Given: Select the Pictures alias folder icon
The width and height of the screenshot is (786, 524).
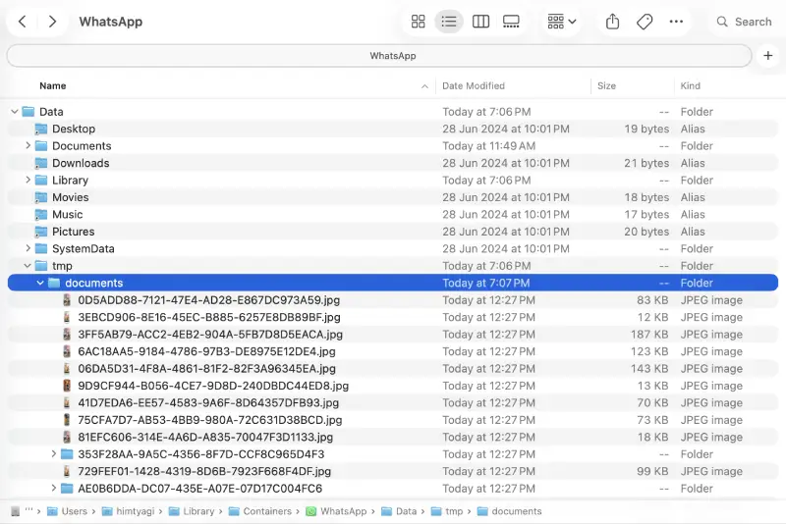Looking at the screenshot, I should (40, 232).
